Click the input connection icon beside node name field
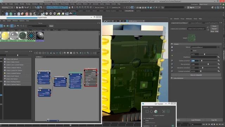 (208, 28)
